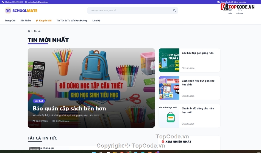Image resolution: width=261 pixels, height=153 pixels.
Task: Open article Góc học tập gọn gàng hơn
Action: tap(198, 53)
